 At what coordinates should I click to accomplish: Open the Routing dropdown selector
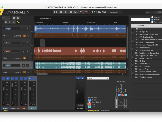coord(98,78)
